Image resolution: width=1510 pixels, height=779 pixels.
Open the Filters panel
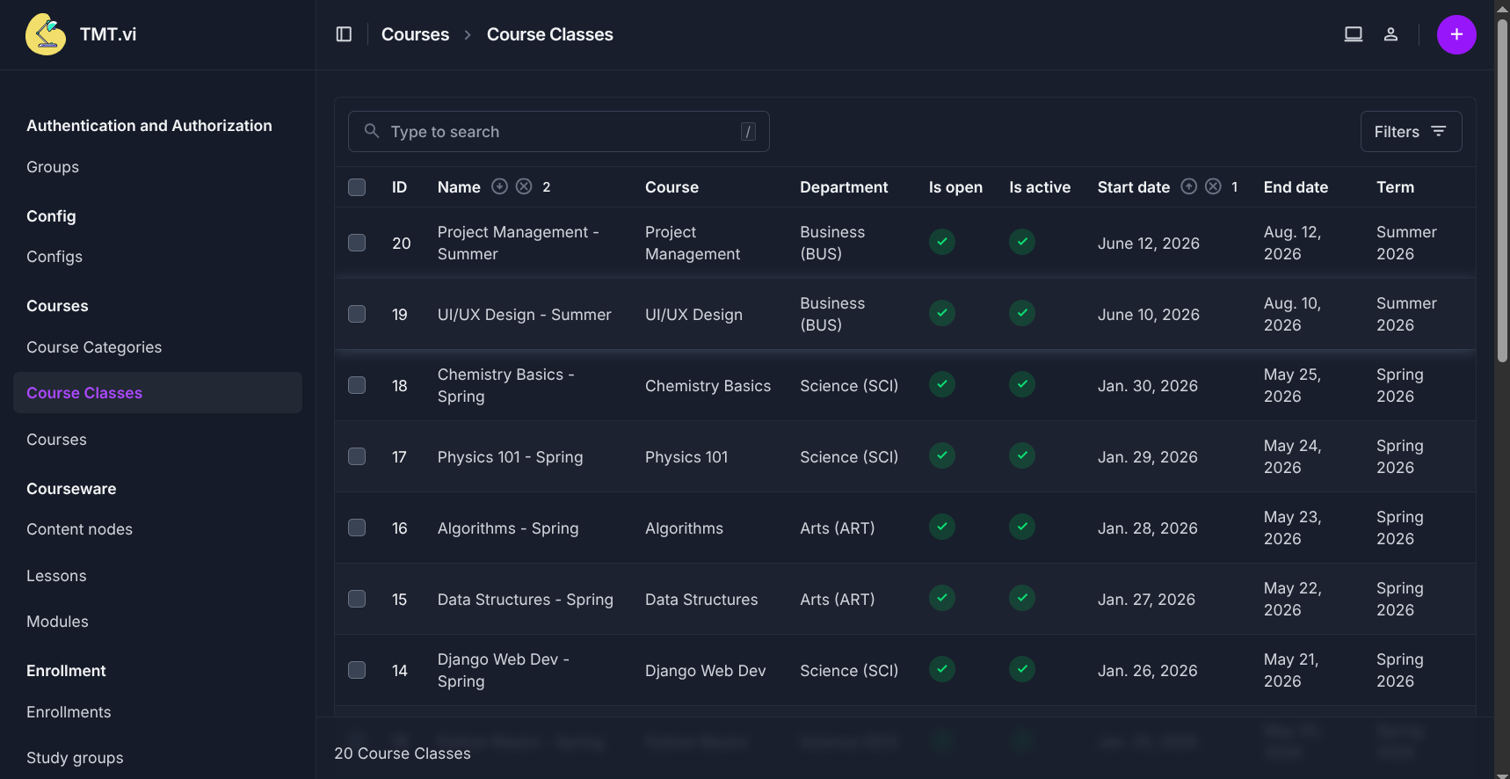1410,131
